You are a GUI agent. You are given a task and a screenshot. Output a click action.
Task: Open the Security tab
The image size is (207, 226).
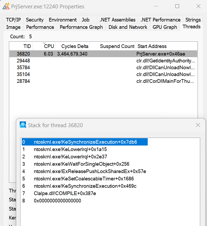click(35, 20)
